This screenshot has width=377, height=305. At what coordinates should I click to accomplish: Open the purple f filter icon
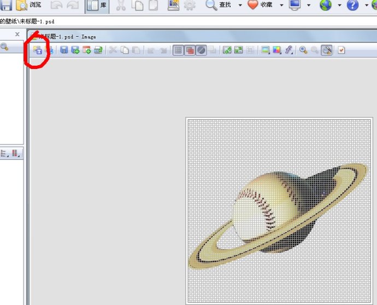tap(288, 50)
